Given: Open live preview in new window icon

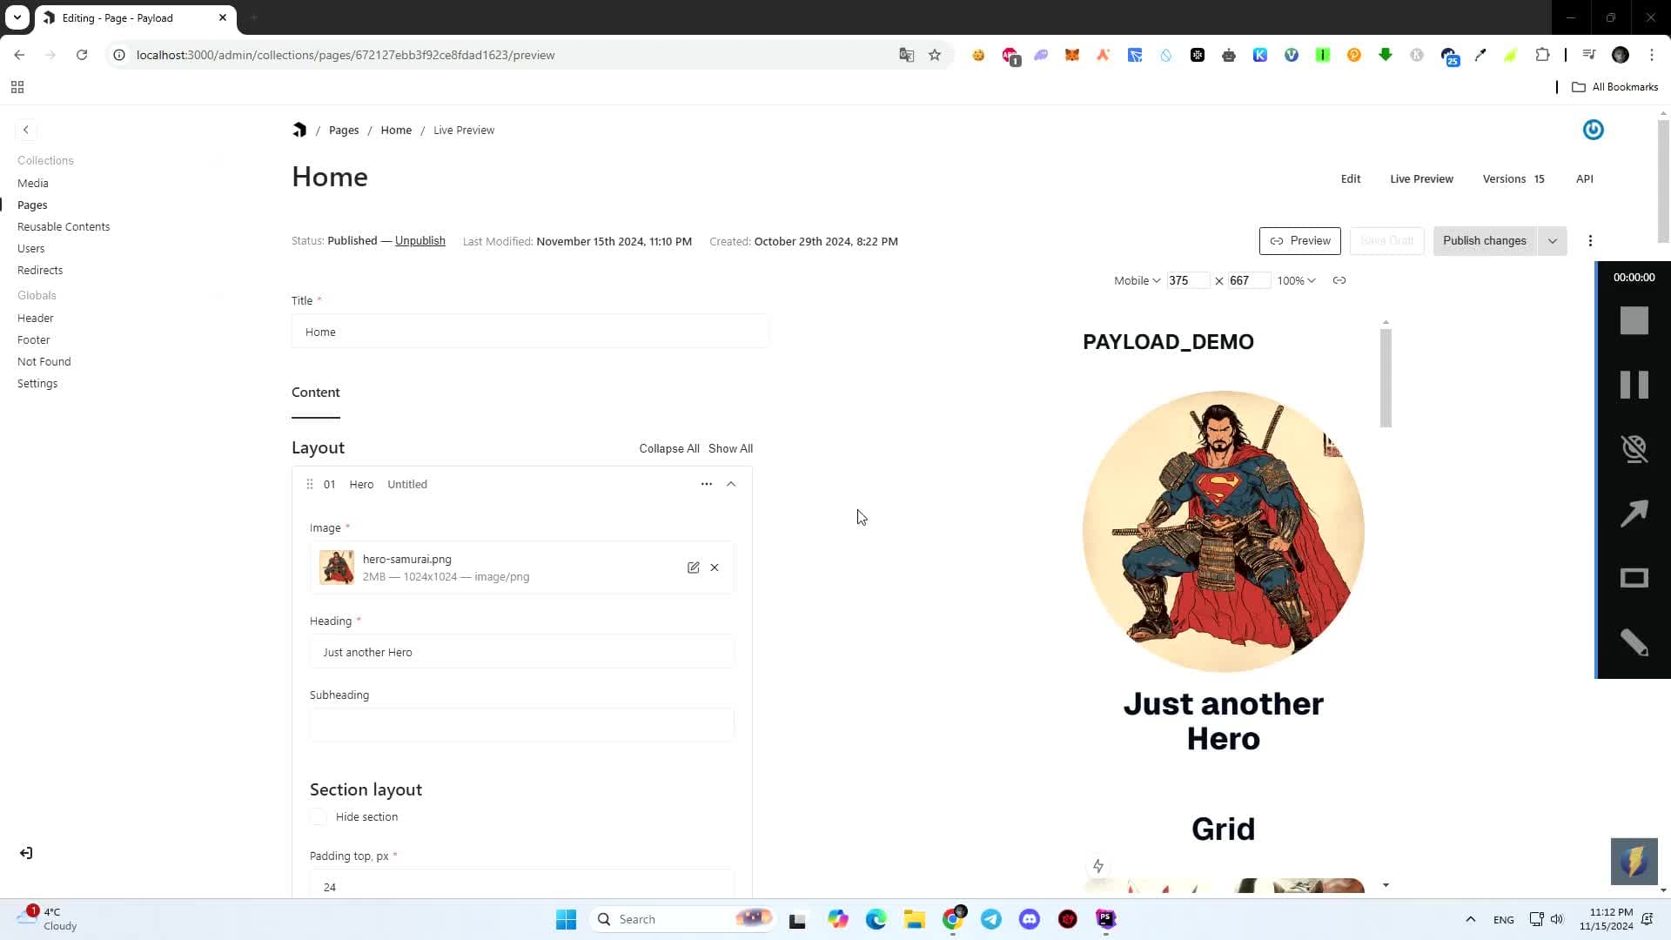Looking at the screenshot, I should (x=1339, y=280).
